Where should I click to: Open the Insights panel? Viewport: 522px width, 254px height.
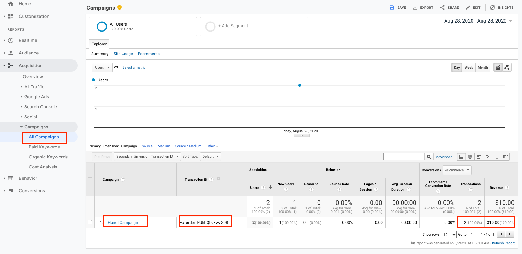[502, 8]
